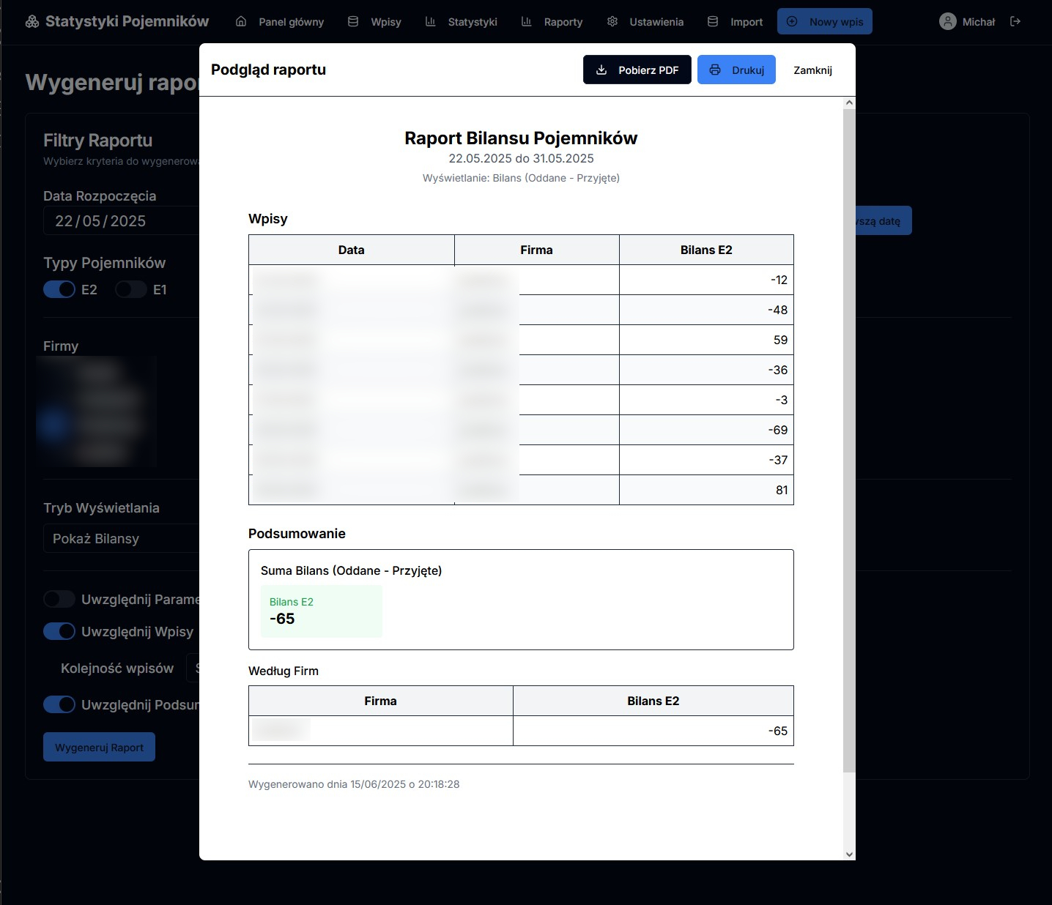Click the Import icon in navigation
Viewport: 1052px width, 905px height.
point(711,21)
